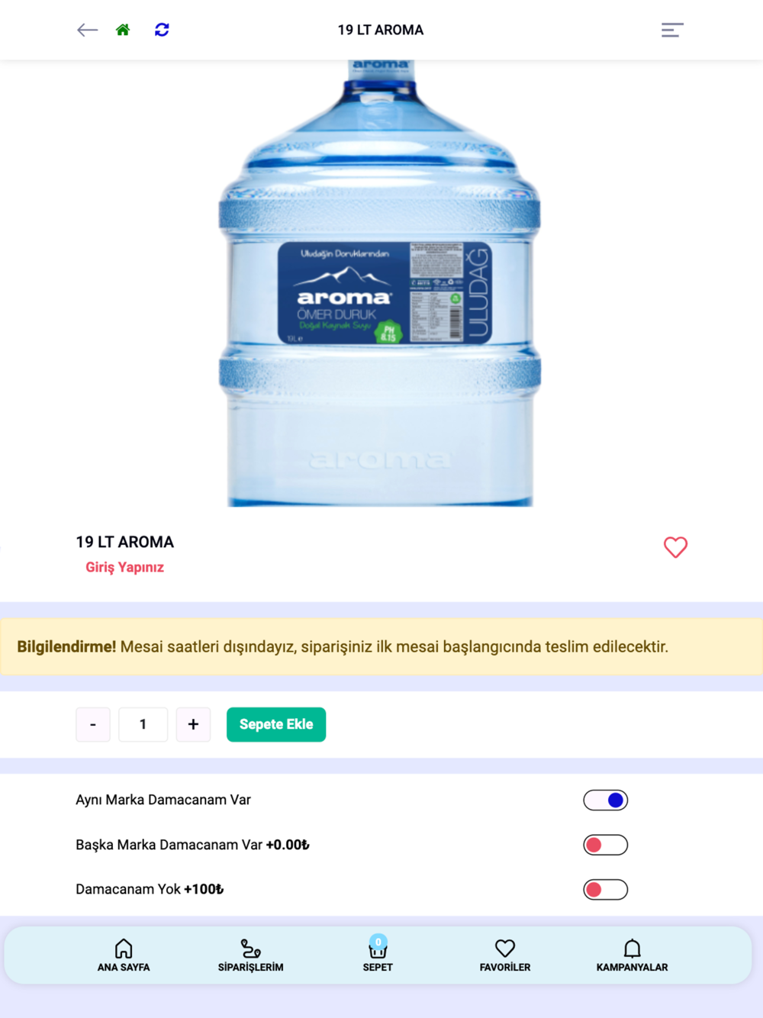Screen dimensions: 763x1018
Task: Click the Bilgilendirme notice banner
Action: [x=381, y=646]
